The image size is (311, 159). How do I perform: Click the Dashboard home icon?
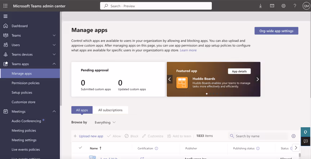click(x=5, y=26)
